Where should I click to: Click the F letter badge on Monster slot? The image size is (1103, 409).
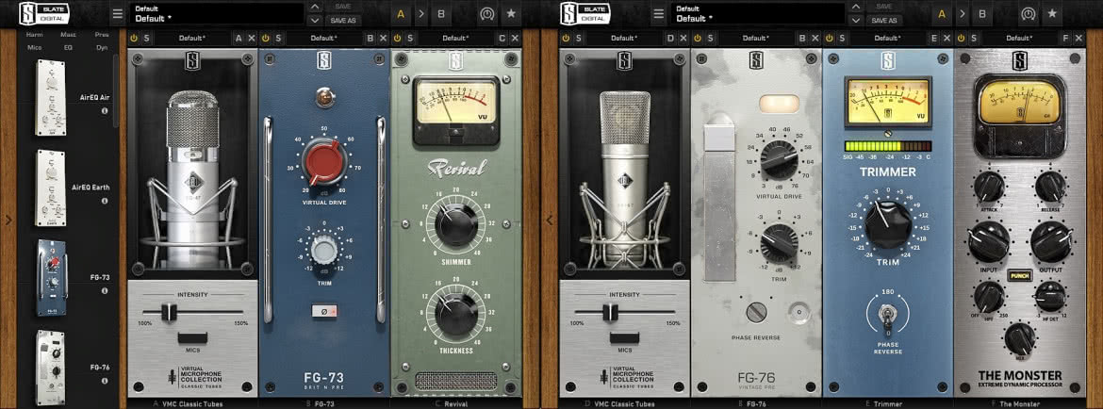pyautogui.click(x=1065, y=39)
